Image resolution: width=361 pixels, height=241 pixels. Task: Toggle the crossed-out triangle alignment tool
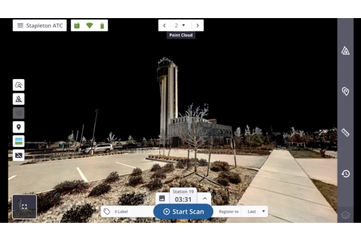tap(19, 99)
